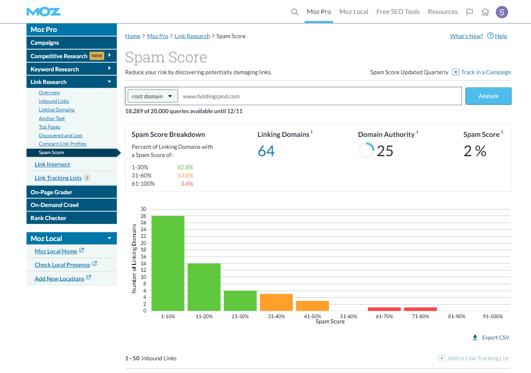Open the Inbound Links sidebar link
531x373 pixels.
pos(54,101)
